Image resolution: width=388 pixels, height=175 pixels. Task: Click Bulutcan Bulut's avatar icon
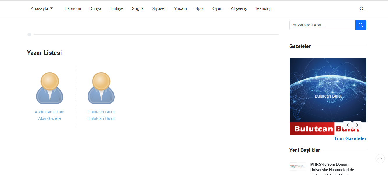point(101,88)
